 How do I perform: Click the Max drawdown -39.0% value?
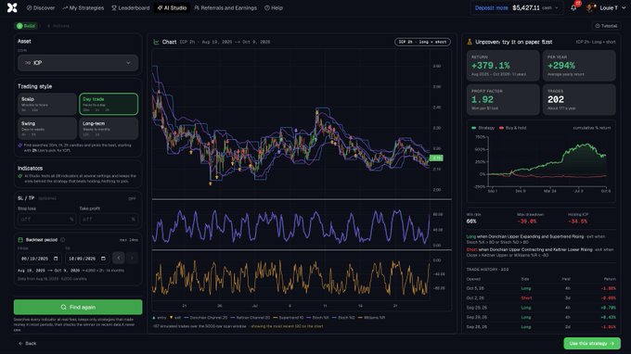527,221
